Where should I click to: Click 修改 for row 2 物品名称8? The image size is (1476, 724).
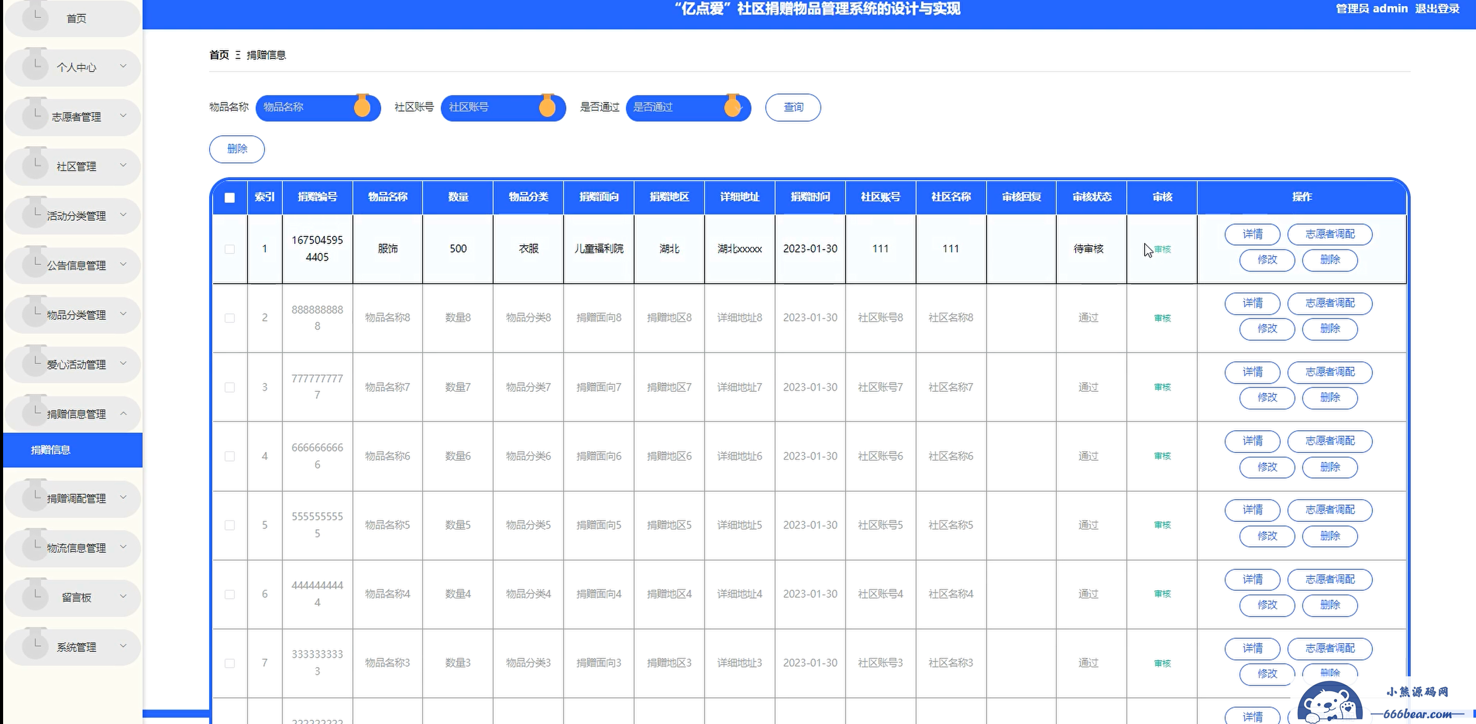click(x=1267, y=329)
